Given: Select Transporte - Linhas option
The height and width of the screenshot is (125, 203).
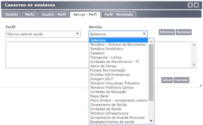Looking at the screenshot, I should tap(118, 57).
